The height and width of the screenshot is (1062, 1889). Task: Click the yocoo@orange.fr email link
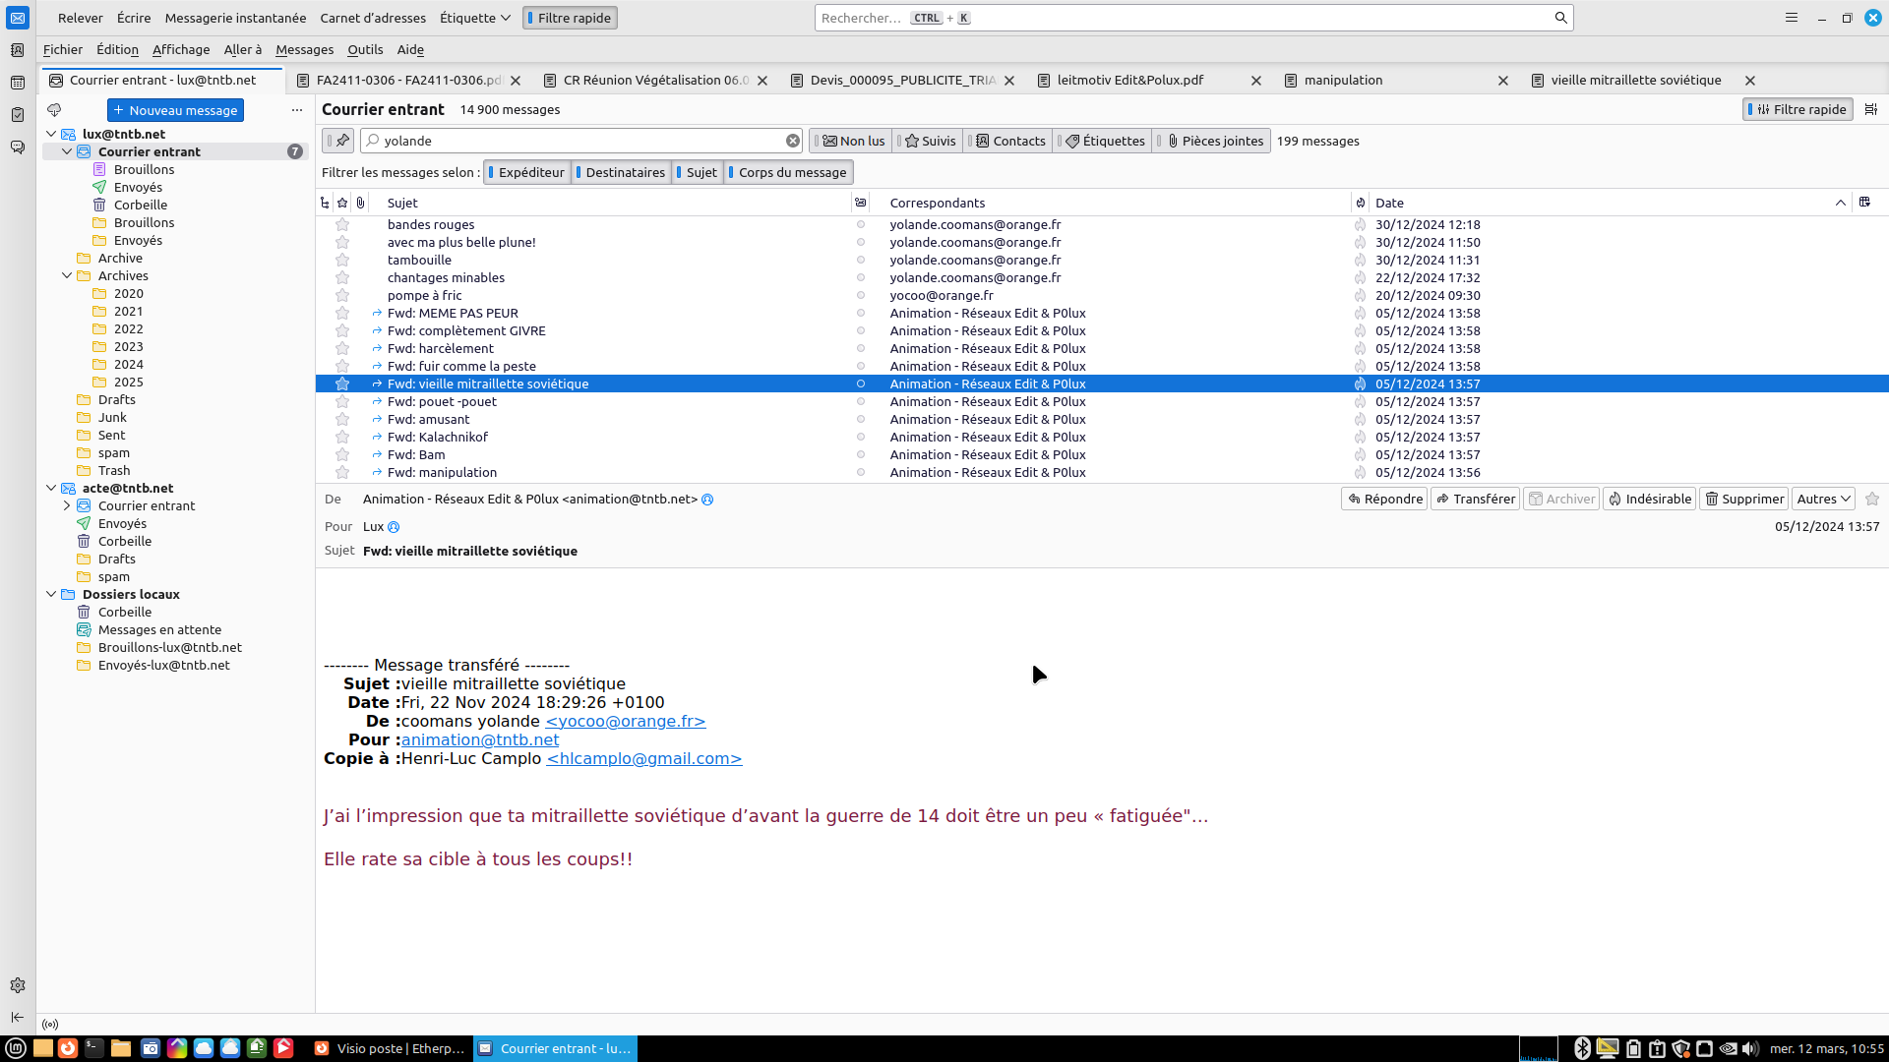point(625,721)
